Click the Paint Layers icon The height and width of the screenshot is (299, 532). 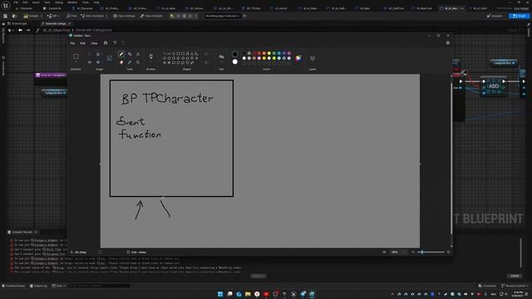[x=313, y=58]
